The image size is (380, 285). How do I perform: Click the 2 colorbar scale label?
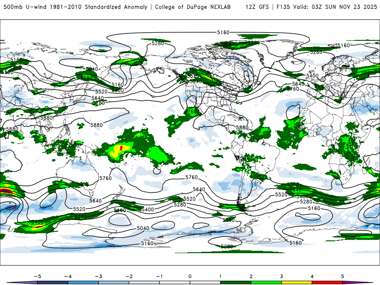coord(251,276)
